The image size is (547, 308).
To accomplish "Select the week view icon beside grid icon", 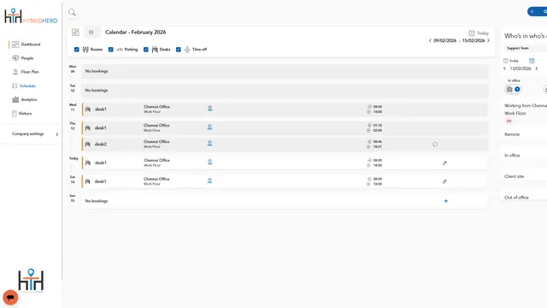I will (x=91, y=33).
